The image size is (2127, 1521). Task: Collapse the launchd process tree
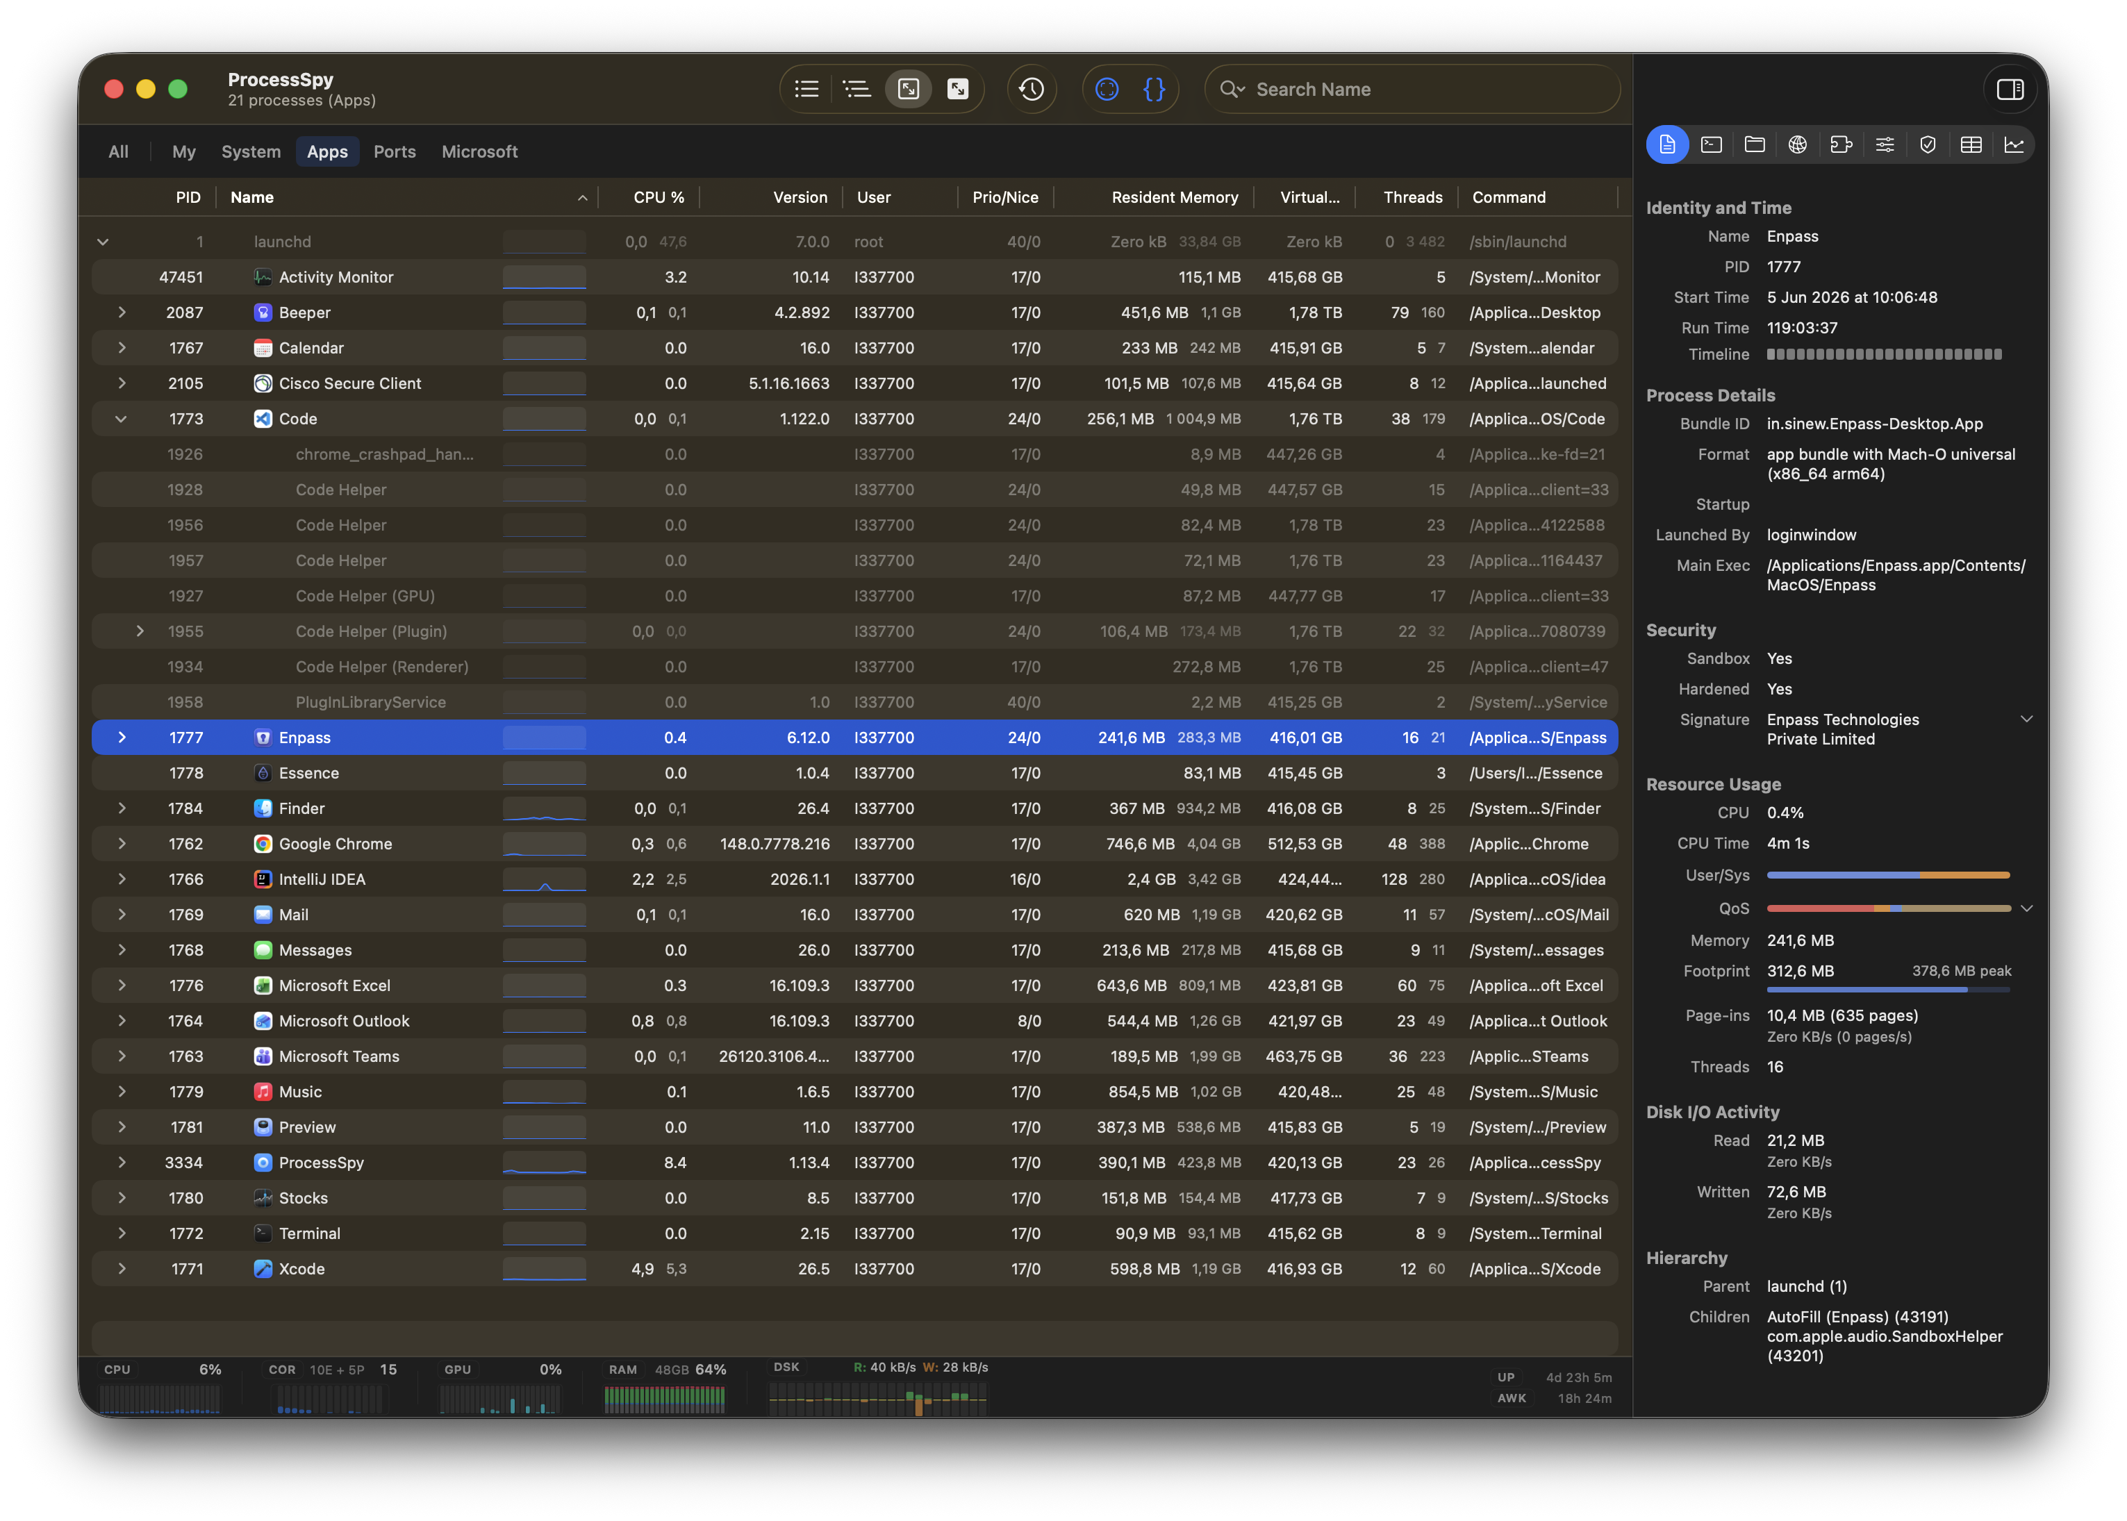(x=103, y=242)
